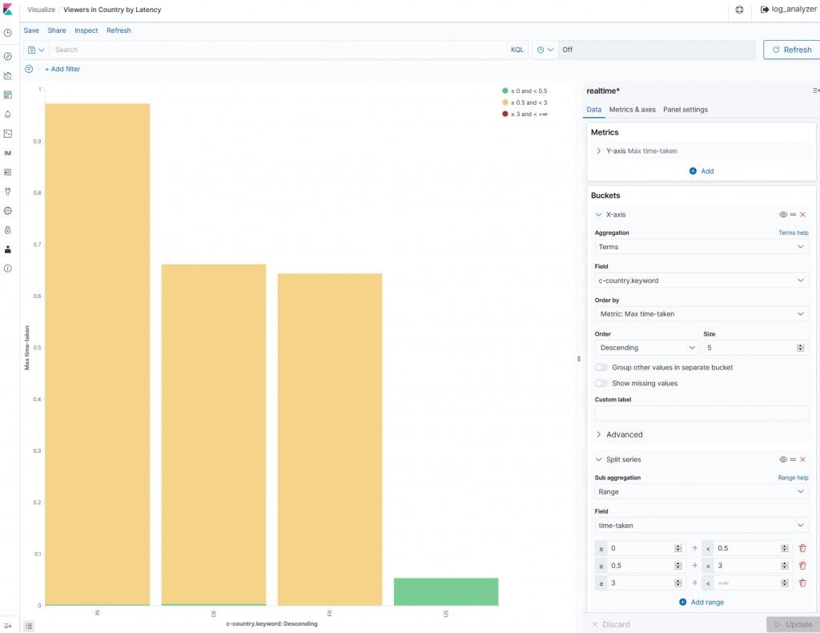820x633 pixels.
Task: Open Management gear icon in sidebar
Action: [8, 211]
